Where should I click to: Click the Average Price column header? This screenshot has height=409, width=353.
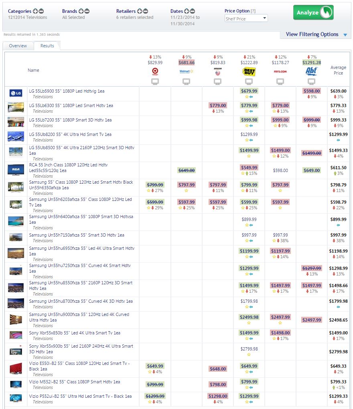point(339,70)
